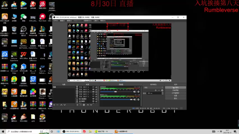239x134 pixels.
Task: Mute 桌面音频 speaker icon
Action: [x=135, y=92]
